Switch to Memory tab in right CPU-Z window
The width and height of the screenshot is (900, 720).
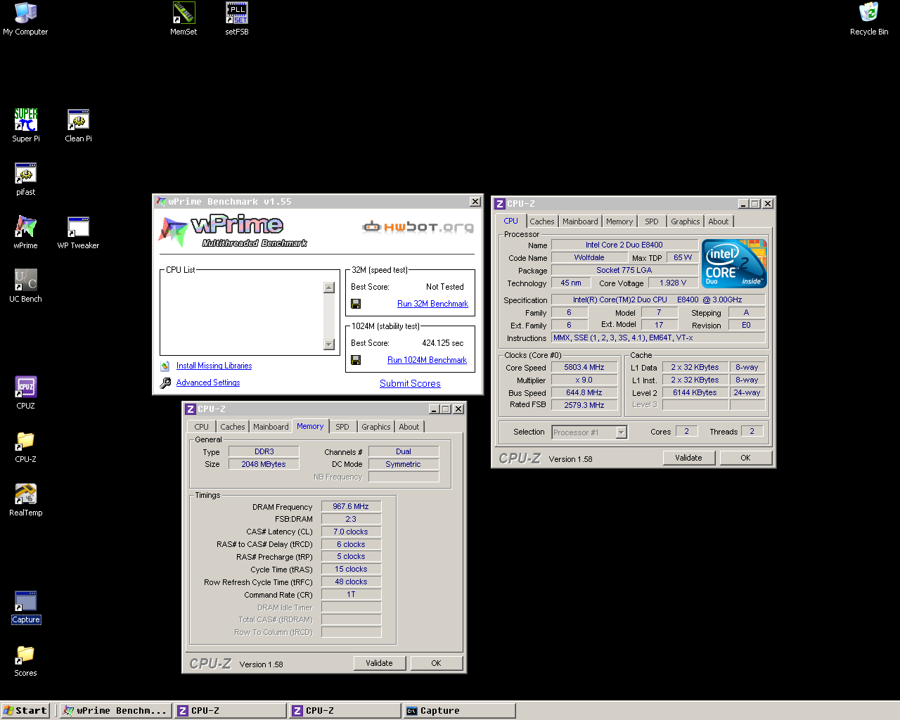[619, 221]
